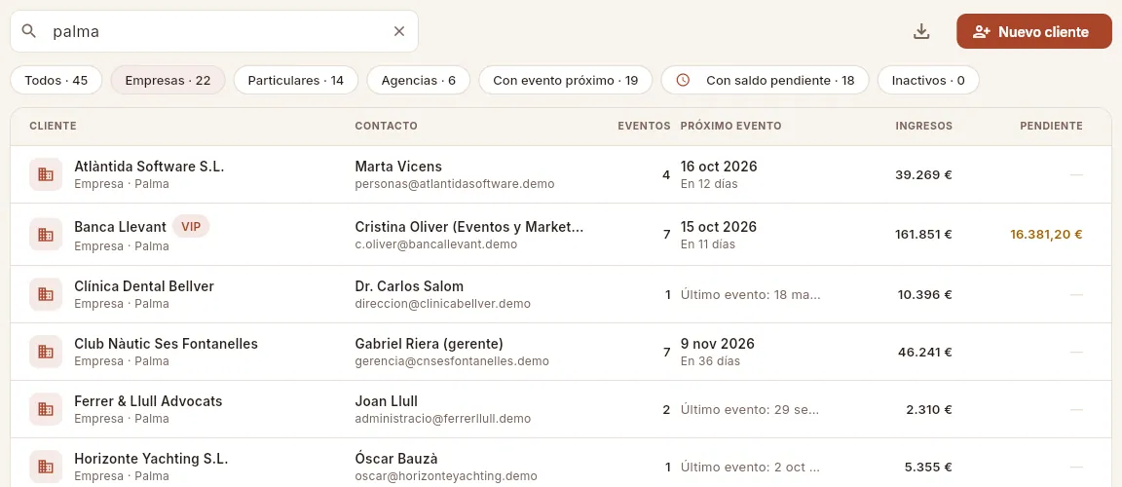The image size is (1122, 487).
Task: Click the company icon for Clínica Dental Bellver
Action: point(46,294)
